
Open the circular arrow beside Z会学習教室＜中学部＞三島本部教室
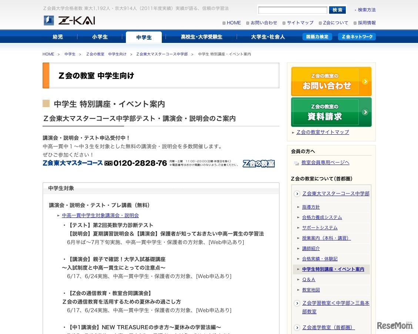[297, 303]
